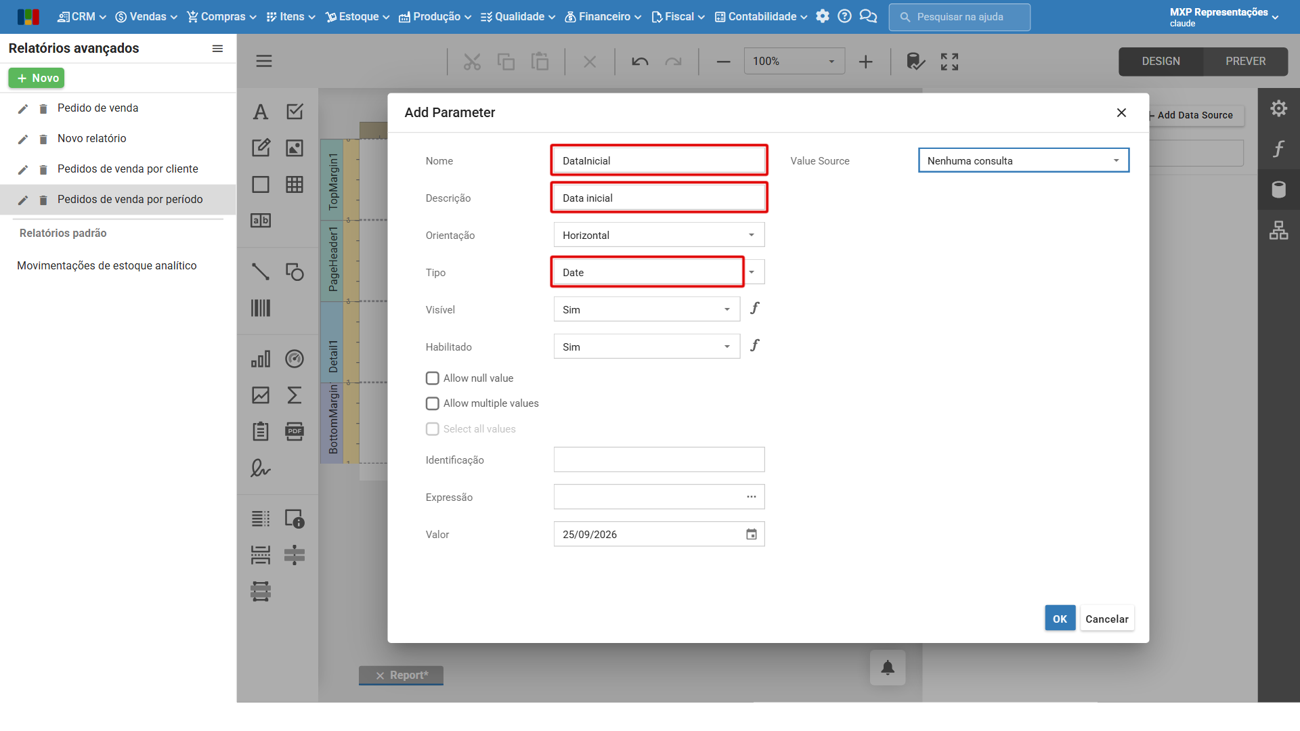Switch to the PREVER tab

tap(1245, 62)
